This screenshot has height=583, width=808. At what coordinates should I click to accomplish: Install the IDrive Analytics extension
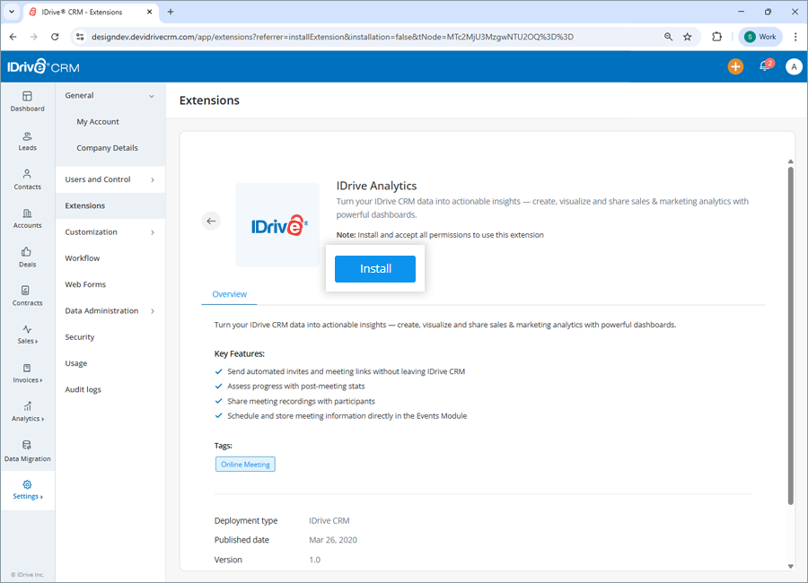tap(374, 268)
